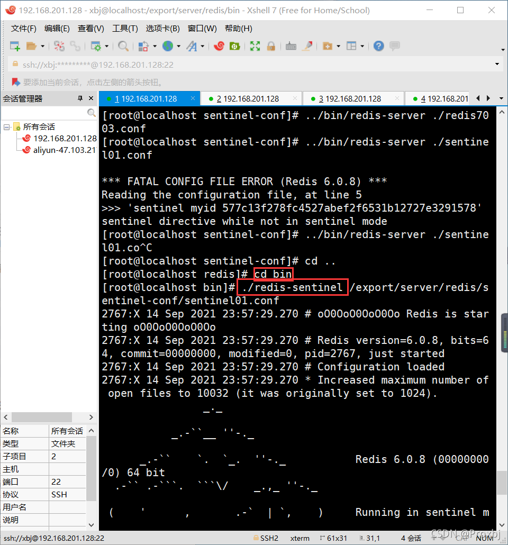Click the globe encoding icon

[x=168, y=46]
